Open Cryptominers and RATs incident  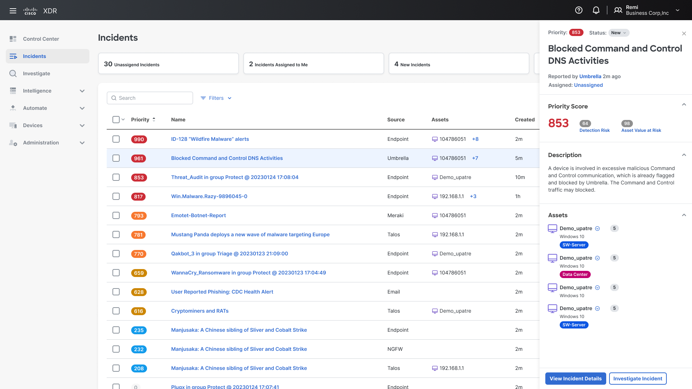click(x=200, y=311)
